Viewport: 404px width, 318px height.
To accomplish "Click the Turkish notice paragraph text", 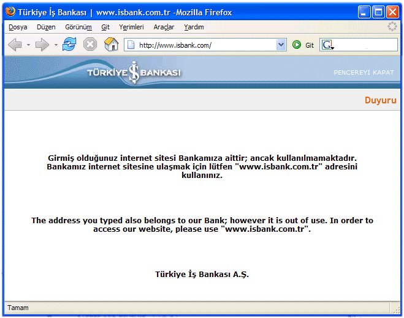I will (202, 166).
